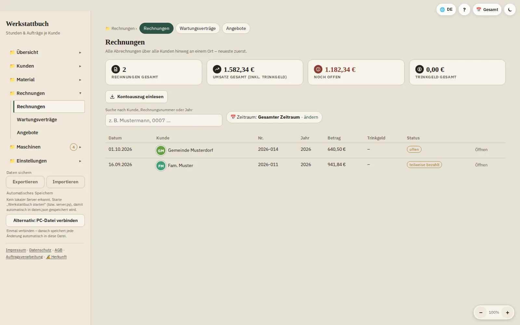This screenshot has width=520, height=325.
Task: Select the Rechnungen tab pill
Action: tap(156, 28)
